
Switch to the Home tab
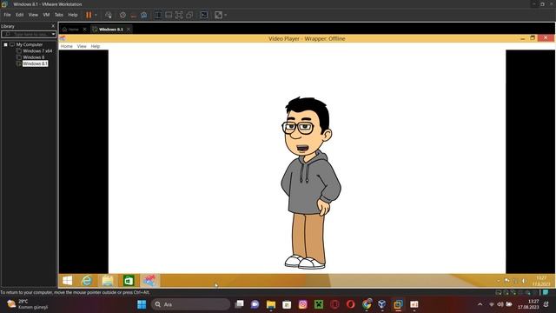click(x=73, y=30)
